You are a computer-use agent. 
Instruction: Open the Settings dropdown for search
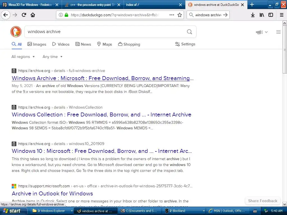coord(185,44)
